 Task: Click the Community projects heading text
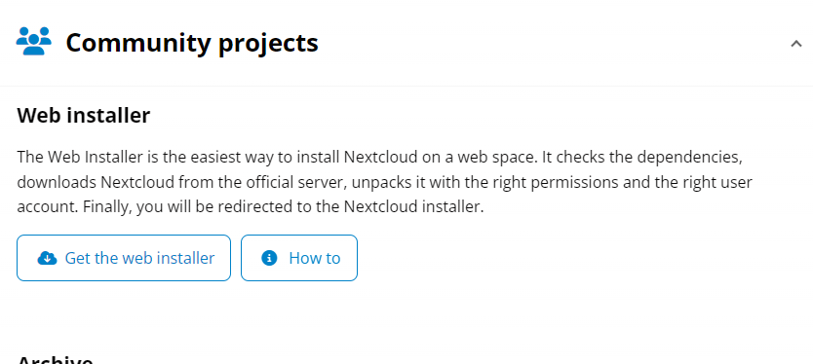coord(192,43)
